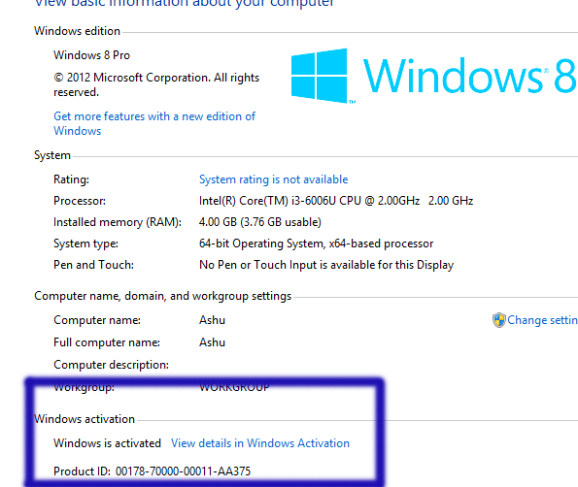Select the 'Windows 8 Pro' edition text
This screenshot has width=578, height=487.
(x=91, y=55)
